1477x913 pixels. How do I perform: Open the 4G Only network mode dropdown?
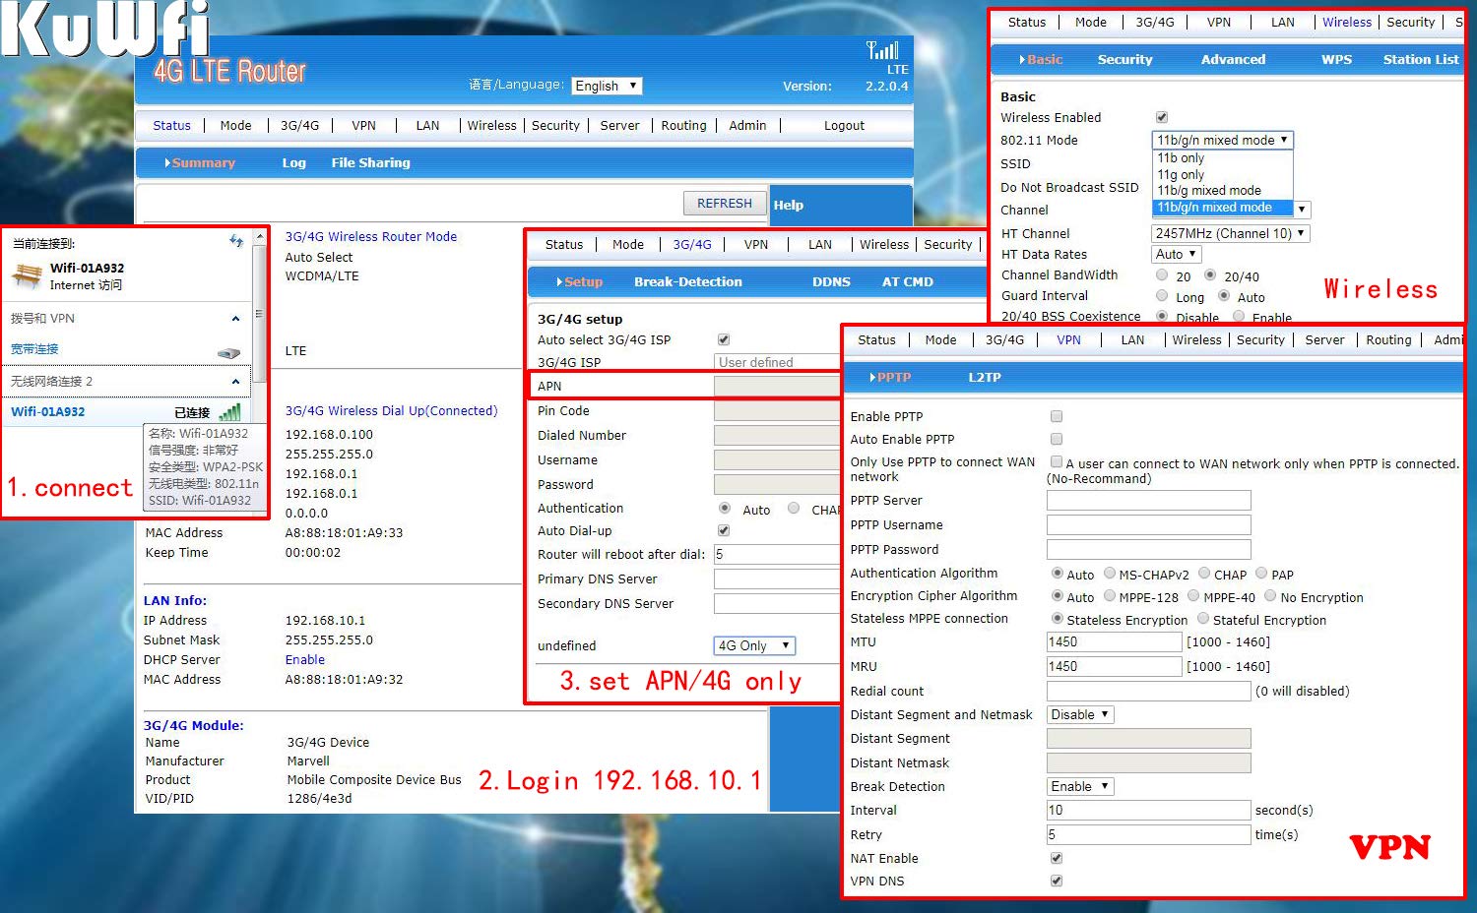pos(754,645)
